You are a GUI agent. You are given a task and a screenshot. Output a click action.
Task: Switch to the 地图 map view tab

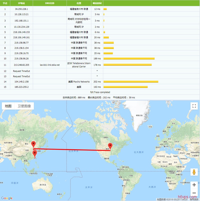click(x=8, y=106)
